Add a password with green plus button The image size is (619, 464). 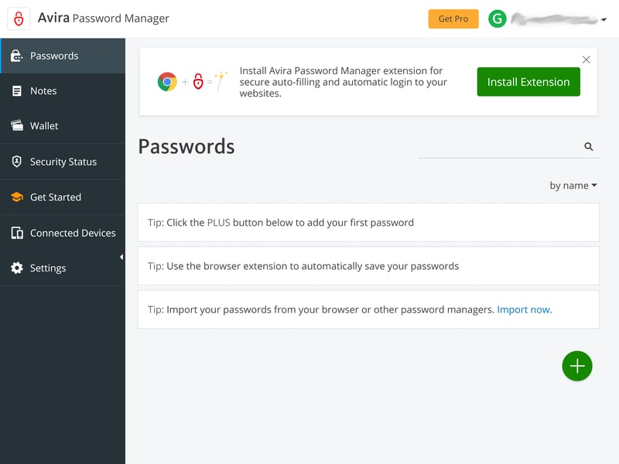(576, 366)
